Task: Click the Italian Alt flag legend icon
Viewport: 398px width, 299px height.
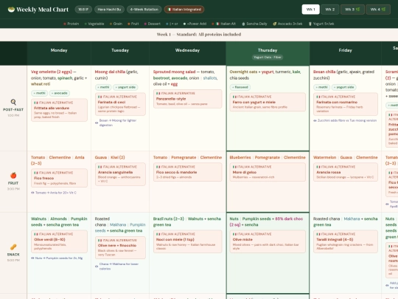Action: pyautogui.click(x=217, y=24)
